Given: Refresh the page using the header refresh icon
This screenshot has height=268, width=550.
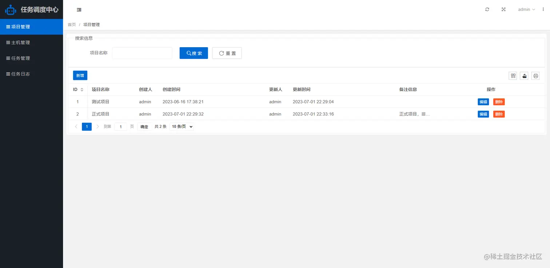Looking at the screenshot, I should coord(487,9).
